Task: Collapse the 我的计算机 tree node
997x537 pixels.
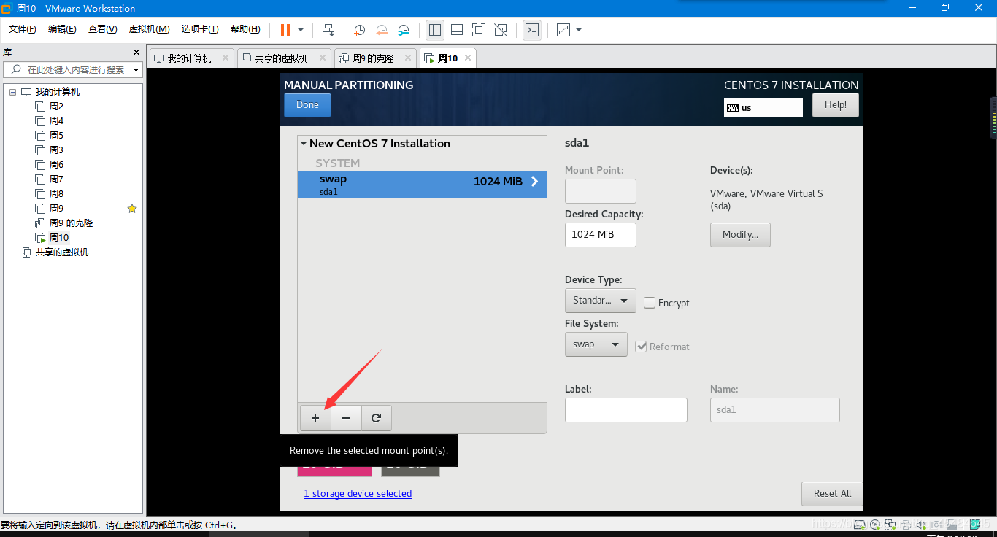Action: pos(13,92)
